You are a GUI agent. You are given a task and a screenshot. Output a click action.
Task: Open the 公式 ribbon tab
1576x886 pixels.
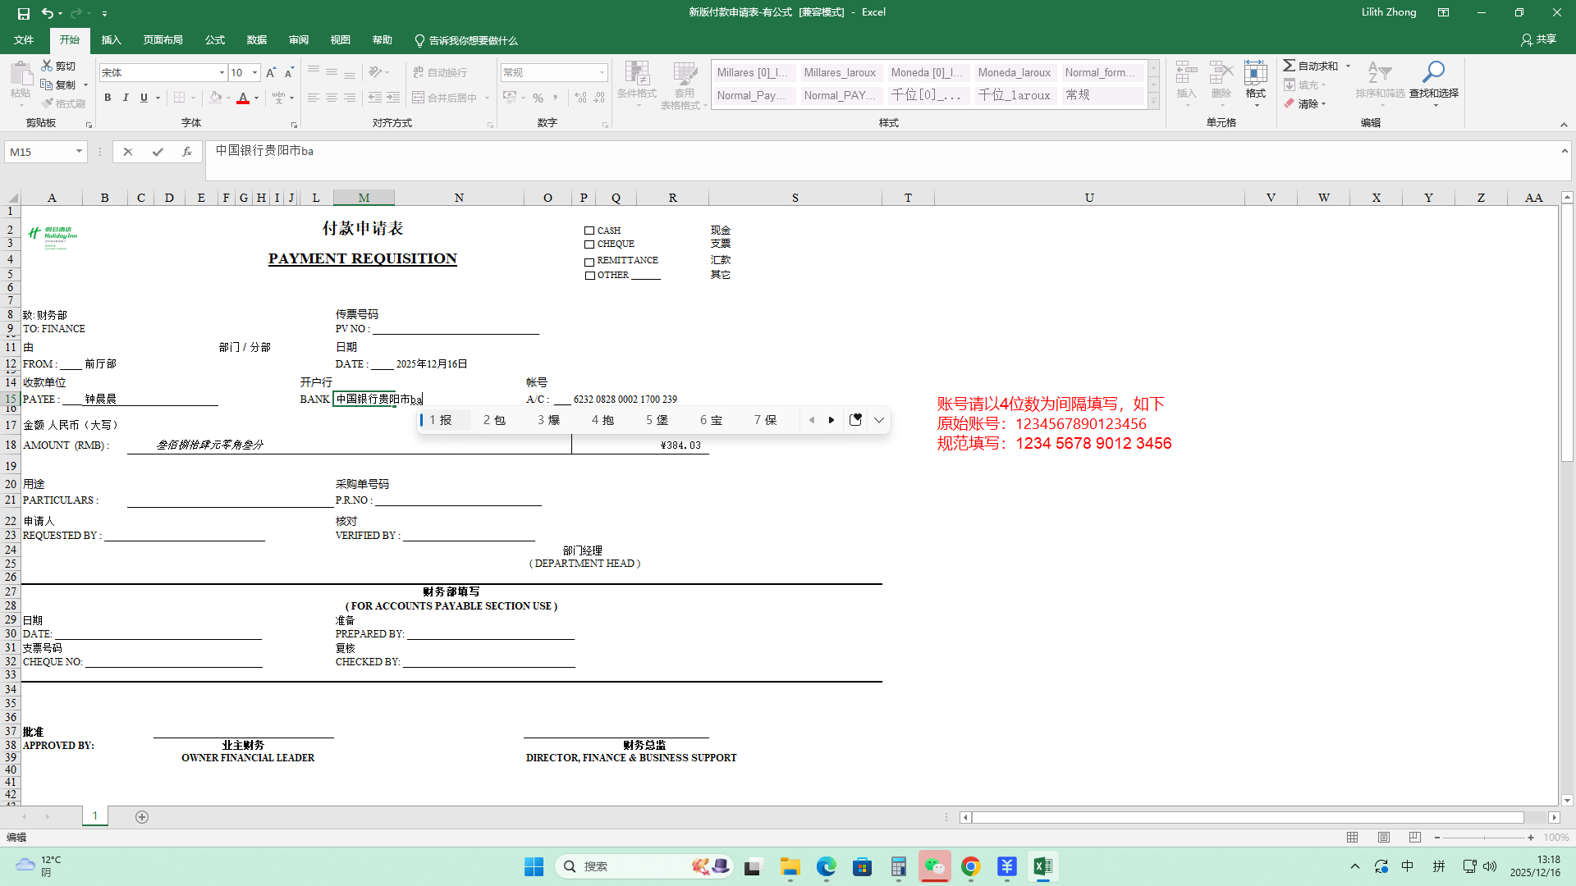pyautogui.click(x=215, y=40)
